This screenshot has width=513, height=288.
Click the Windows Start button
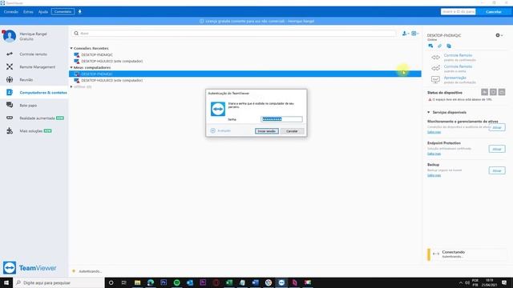tap(6, 282)
